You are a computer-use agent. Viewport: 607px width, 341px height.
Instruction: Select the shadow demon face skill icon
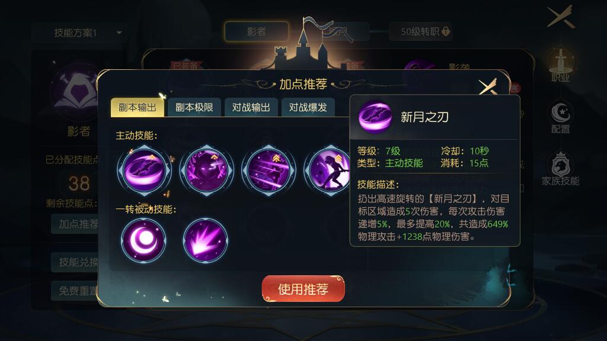pos(207,170)
